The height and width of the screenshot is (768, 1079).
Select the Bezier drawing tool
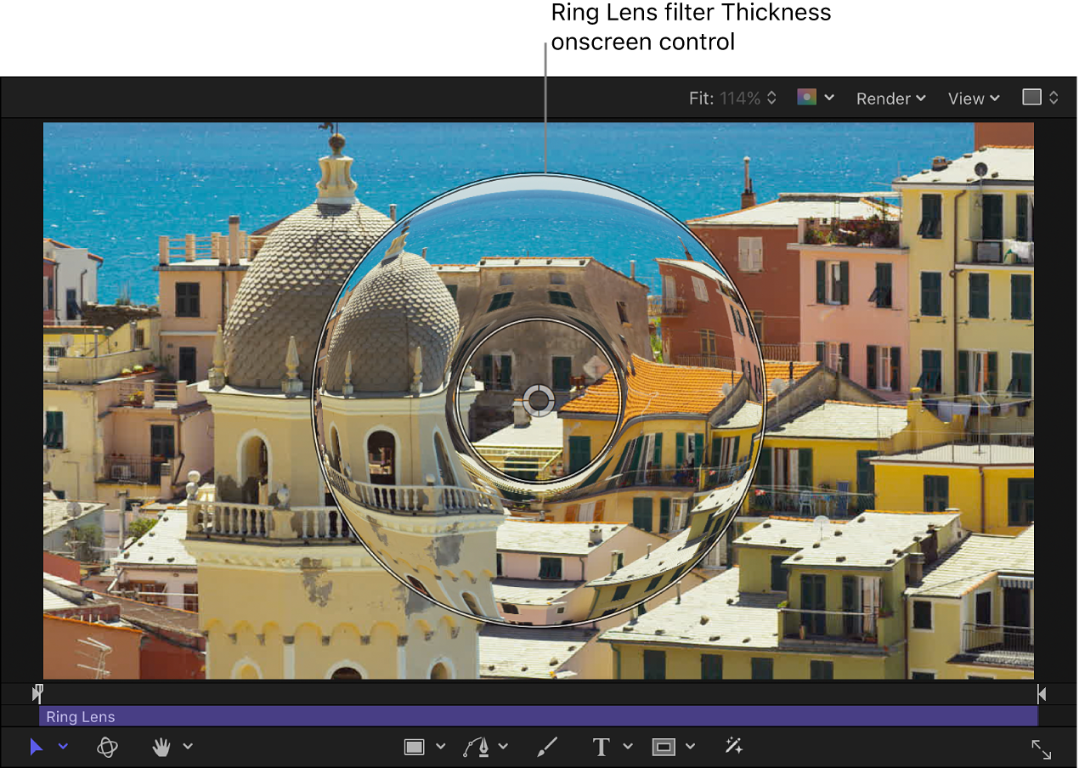click(478, 747)
